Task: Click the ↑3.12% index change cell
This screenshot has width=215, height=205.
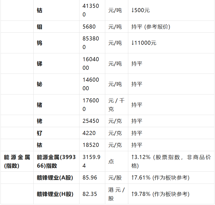Action: click(171, 162)
